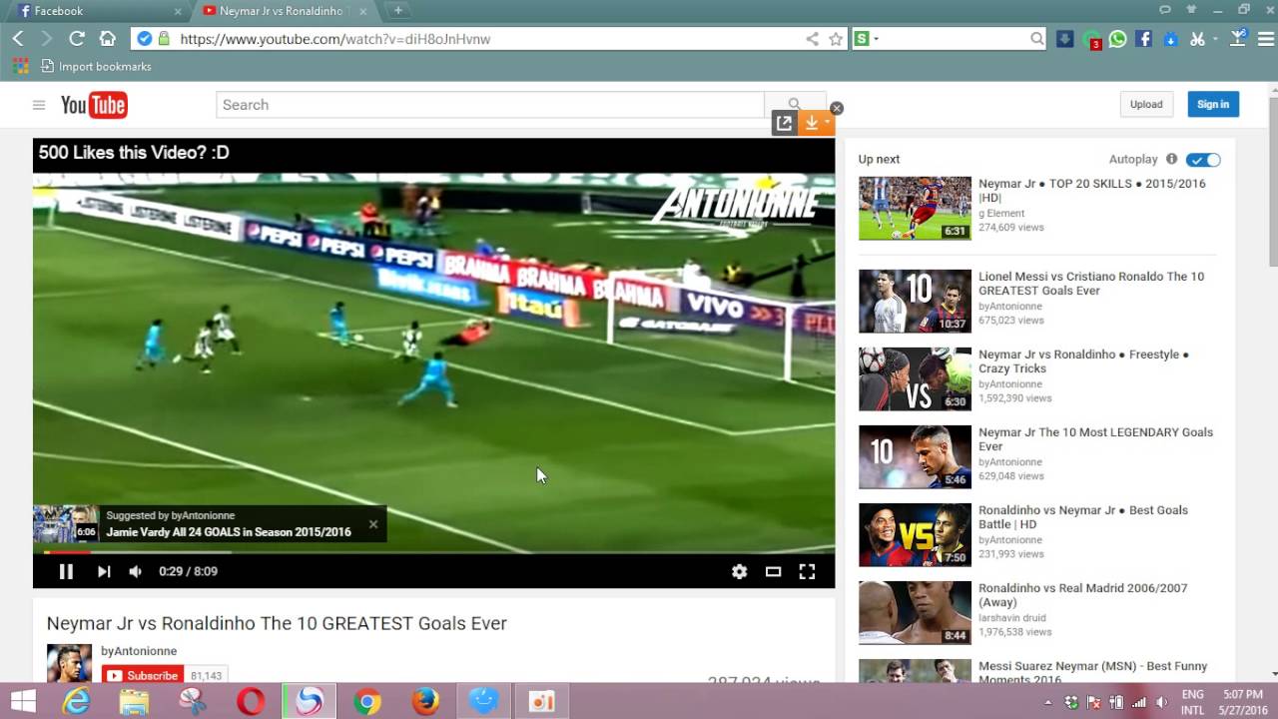Open Neymar vs Ronaldinho Freestyle Crazy Tricks

(x=1083, y=361)
